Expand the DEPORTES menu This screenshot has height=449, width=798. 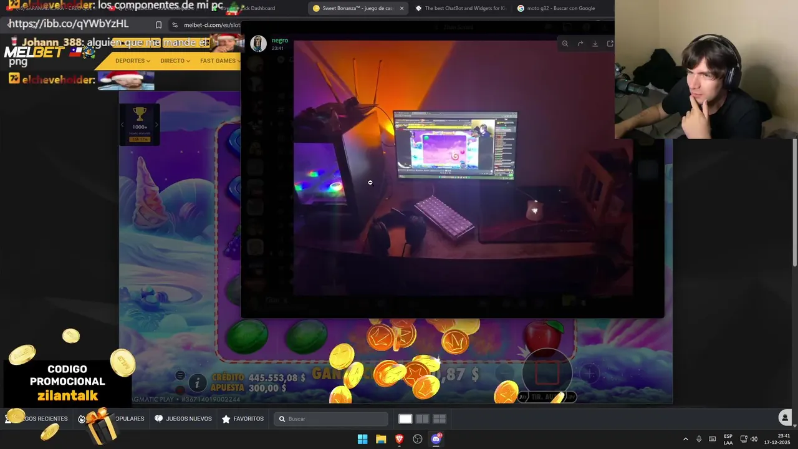click(x=133, y=60)
